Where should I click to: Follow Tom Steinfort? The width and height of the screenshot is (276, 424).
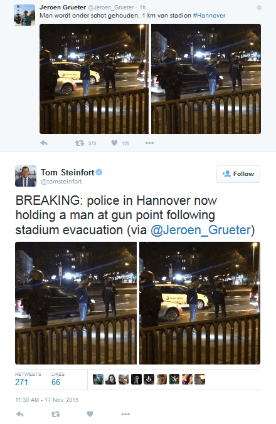pyautogui.click(x=238, y=174)
